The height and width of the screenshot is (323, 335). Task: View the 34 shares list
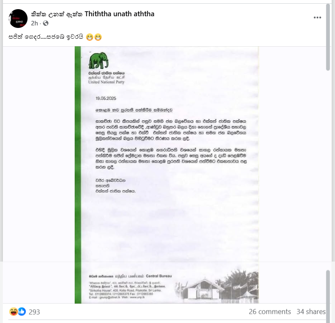pos(311,312)
